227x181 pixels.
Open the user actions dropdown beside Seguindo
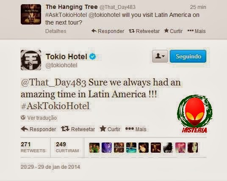(x=160, y=56)
